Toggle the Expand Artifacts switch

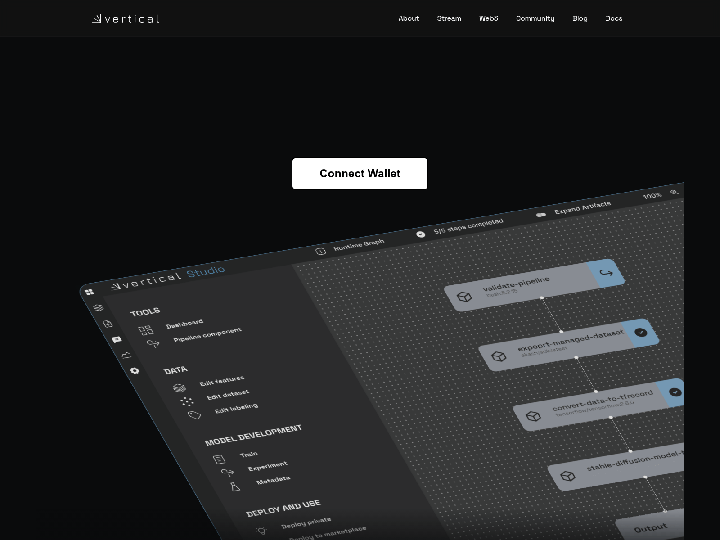[541, 215]
